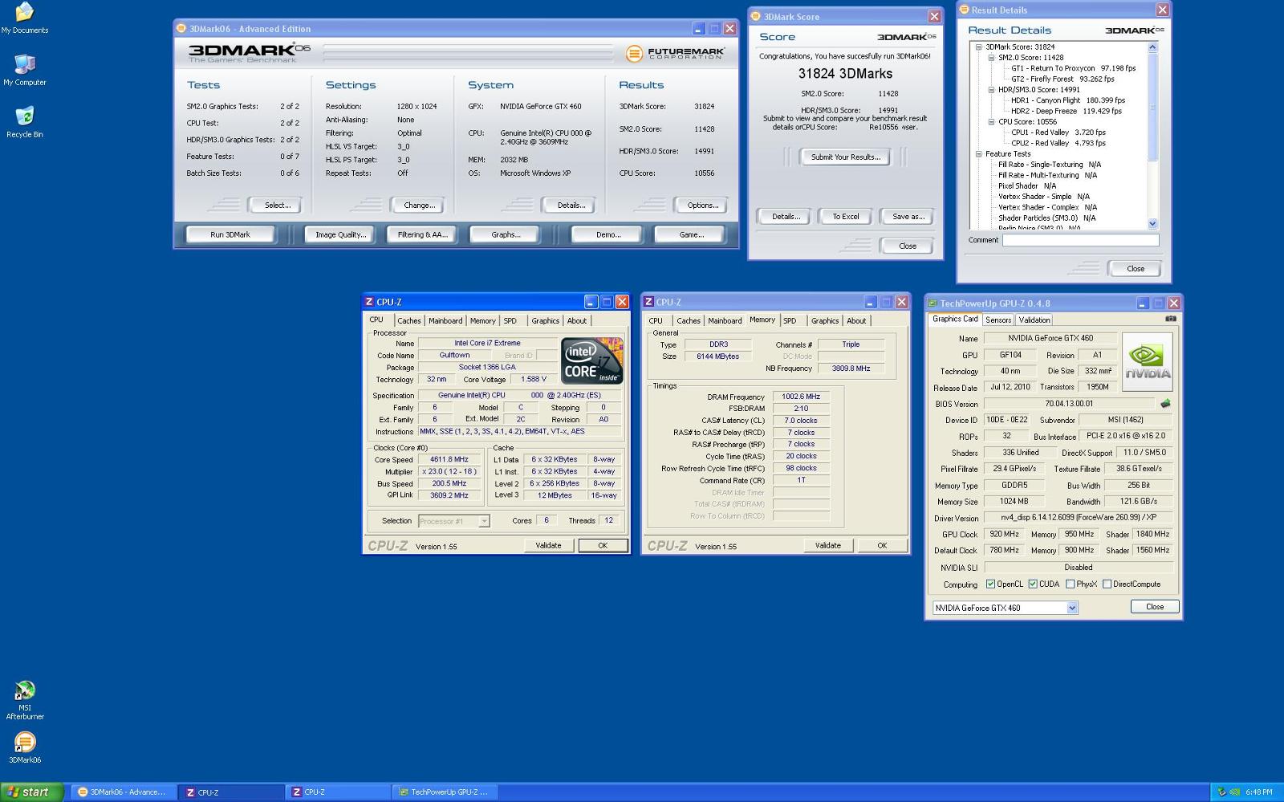Open Recycle Bin desktop icon
Image resolution: width=1284 pixels, height=802 pixels.
pos(24,122)
